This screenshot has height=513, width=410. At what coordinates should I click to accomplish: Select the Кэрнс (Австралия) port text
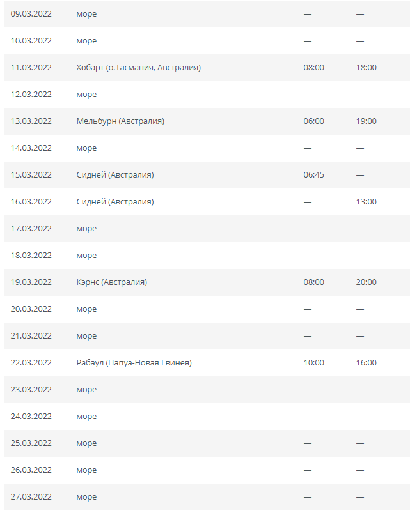[x=112, y=282]
